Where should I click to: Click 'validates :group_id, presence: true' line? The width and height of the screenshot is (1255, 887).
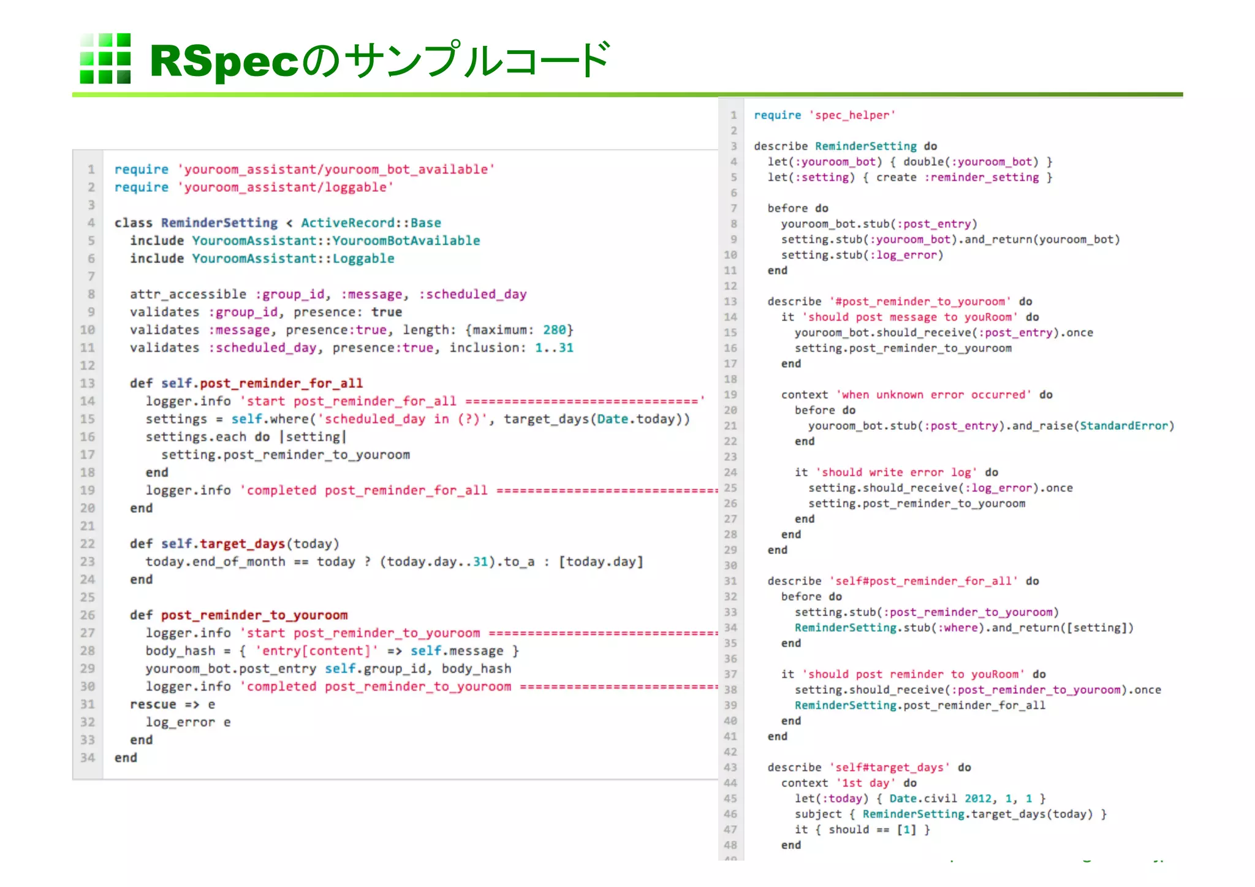(x=265, y=312)
